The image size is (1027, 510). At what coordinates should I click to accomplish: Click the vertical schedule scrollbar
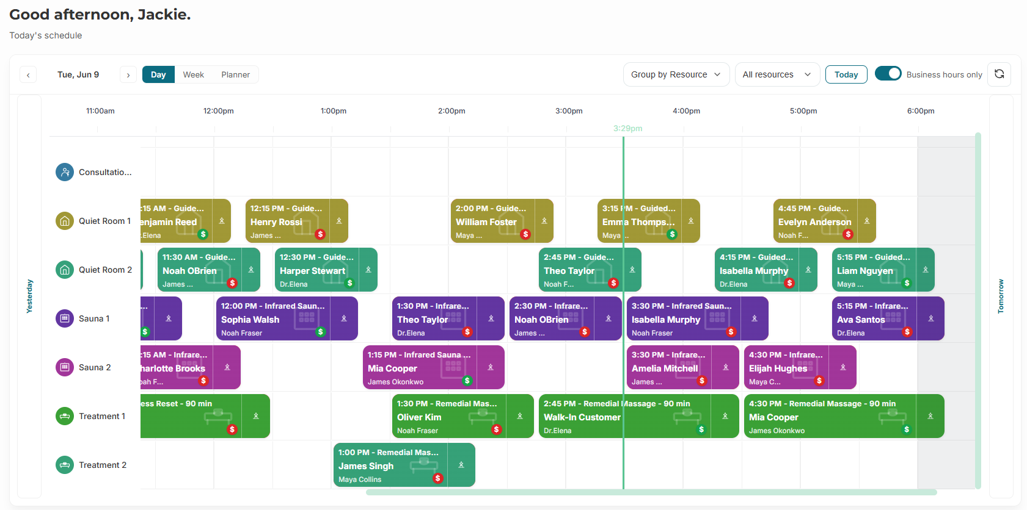(x=978, y=311)
